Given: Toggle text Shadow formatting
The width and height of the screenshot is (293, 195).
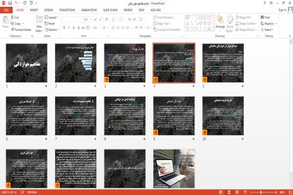Looking at the screenshot, I should click(79, 28).
